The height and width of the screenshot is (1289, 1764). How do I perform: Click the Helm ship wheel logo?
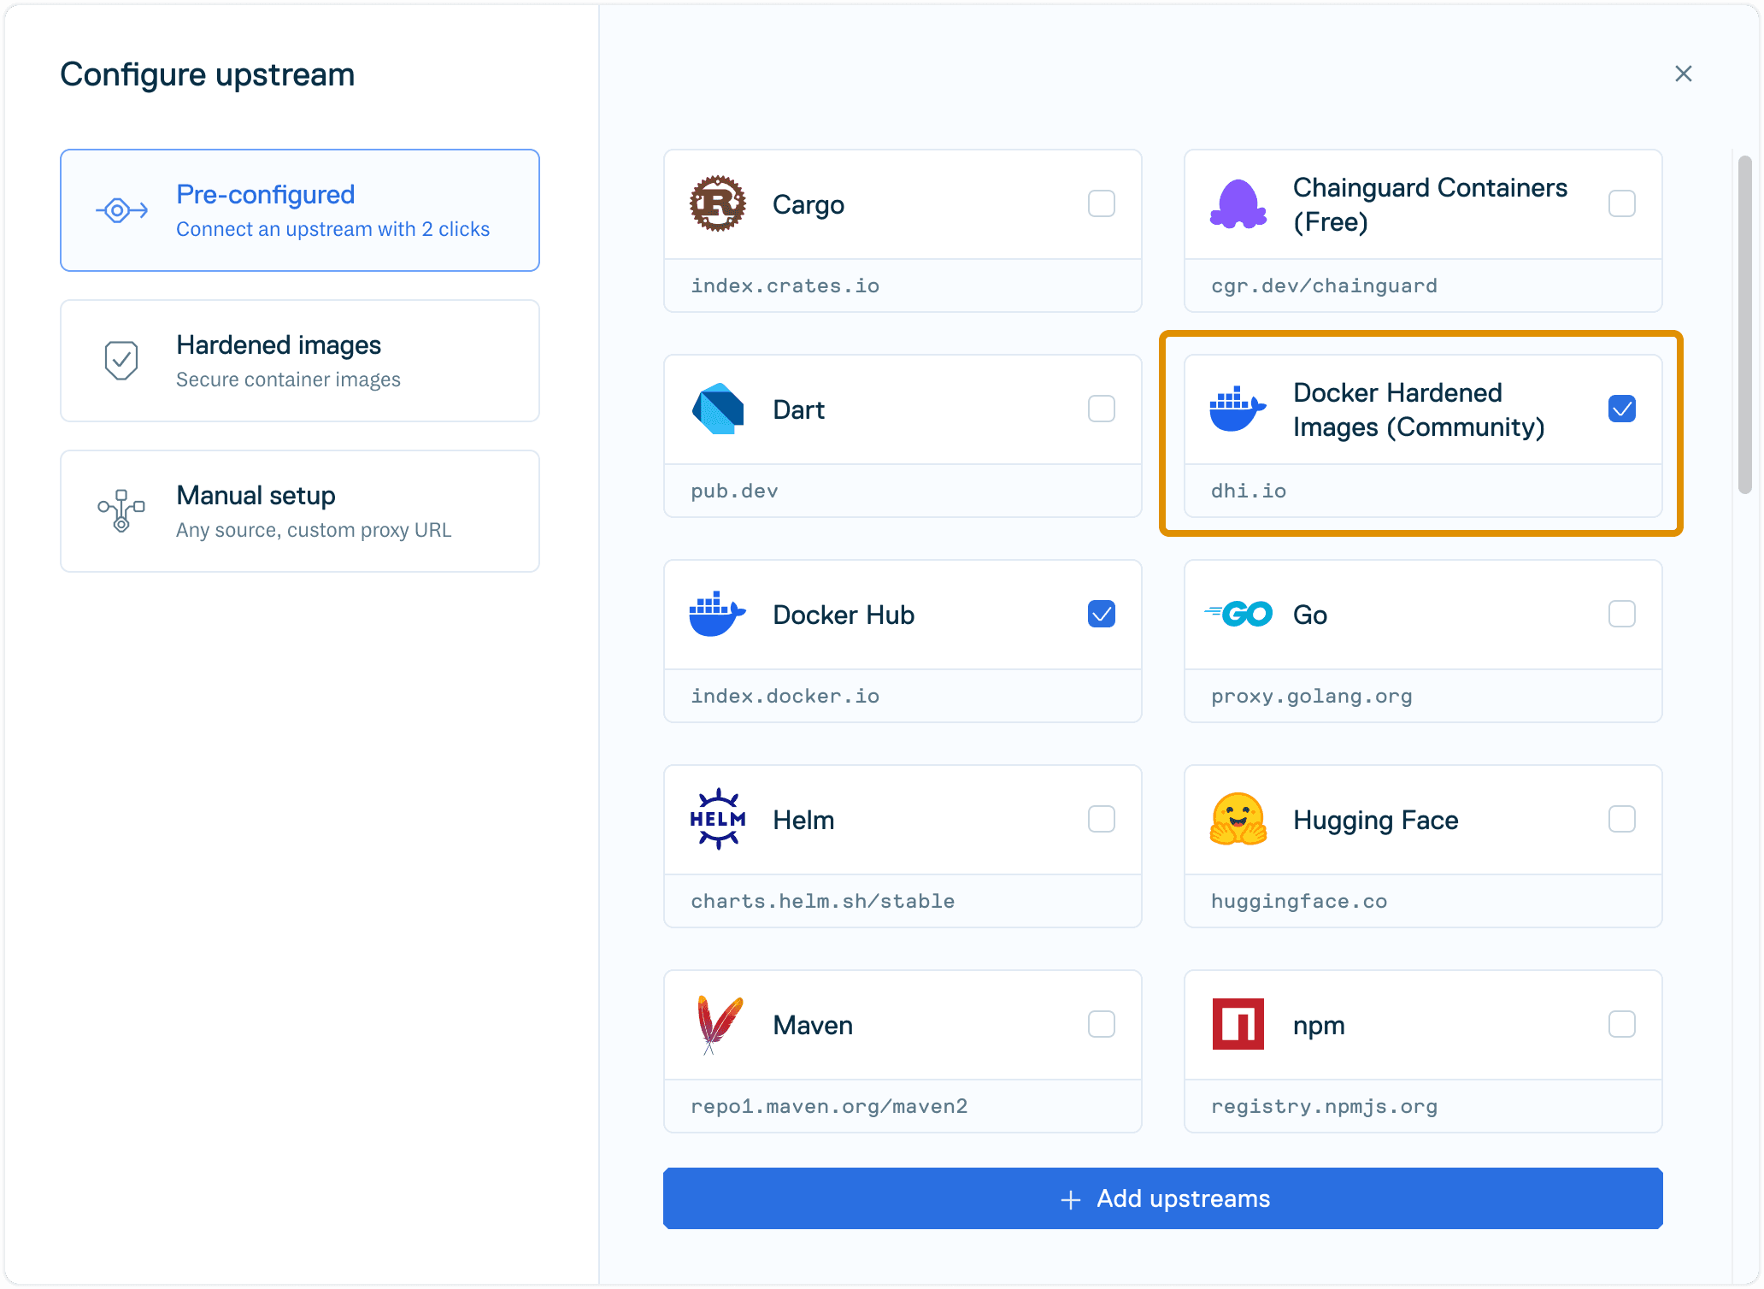click(x=717, y=819)
